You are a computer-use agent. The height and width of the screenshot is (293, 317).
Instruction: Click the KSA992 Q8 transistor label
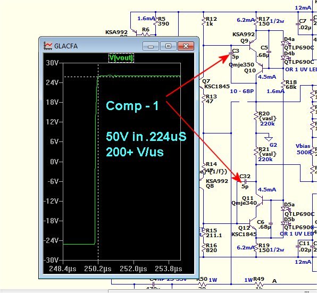pyautogui.click(x=216, y=183)
